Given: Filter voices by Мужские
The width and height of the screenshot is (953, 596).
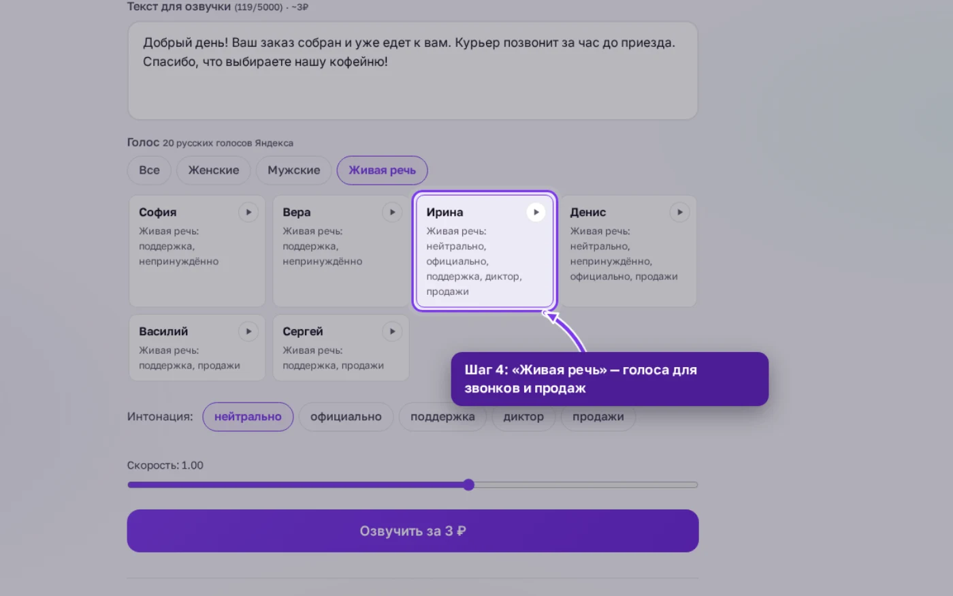Looking at the screenshot, I should (x=293, y=170).
